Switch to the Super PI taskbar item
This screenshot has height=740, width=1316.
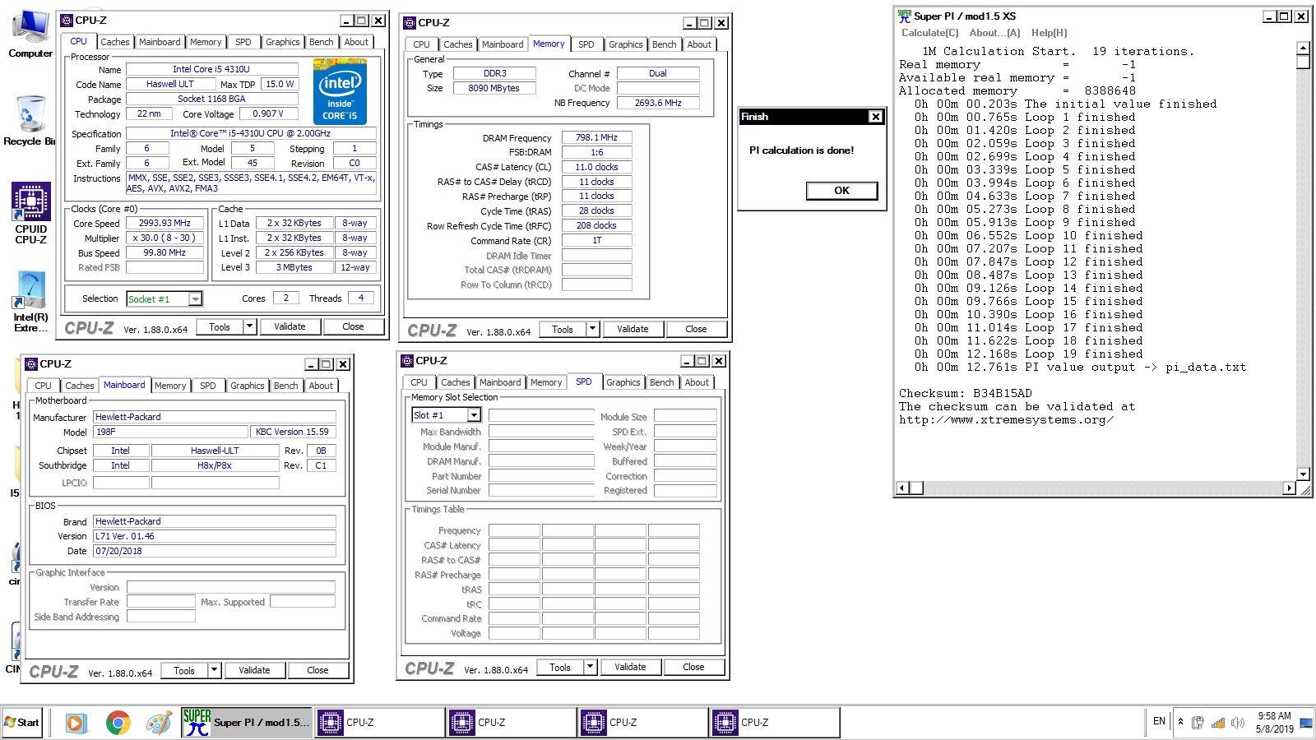(x=247, y=723)
